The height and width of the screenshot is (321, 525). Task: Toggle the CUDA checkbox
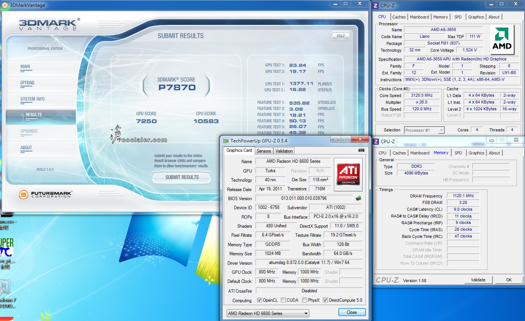tap(283, 300)
